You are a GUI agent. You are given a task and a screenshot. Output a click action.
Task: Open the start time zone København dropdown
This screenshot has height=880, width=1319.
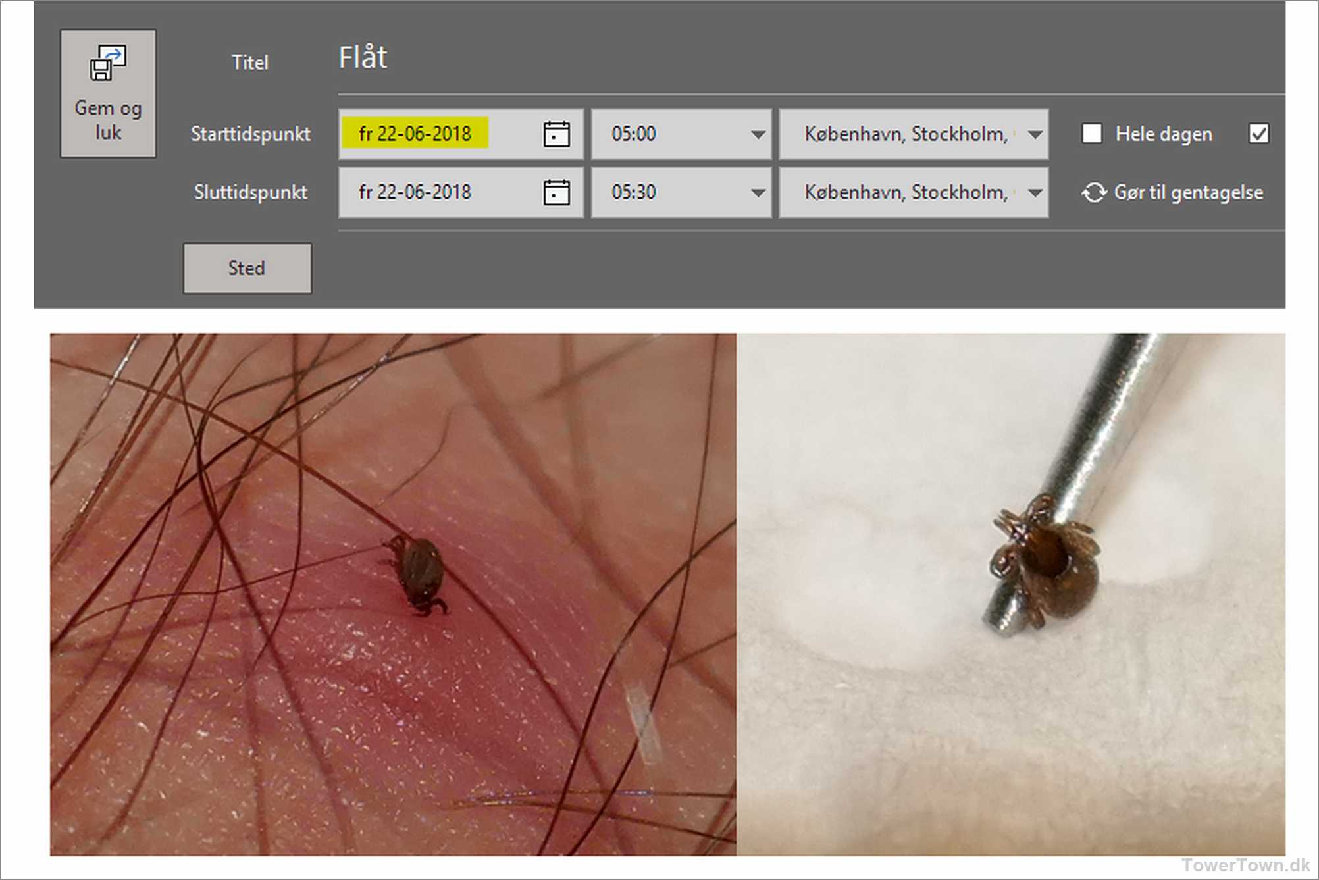pos(1035,134)
